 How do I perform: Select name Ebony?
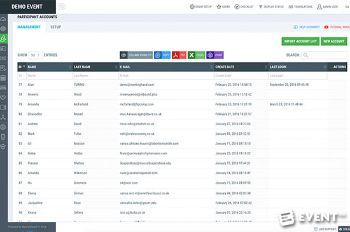[x=32, y=193]
